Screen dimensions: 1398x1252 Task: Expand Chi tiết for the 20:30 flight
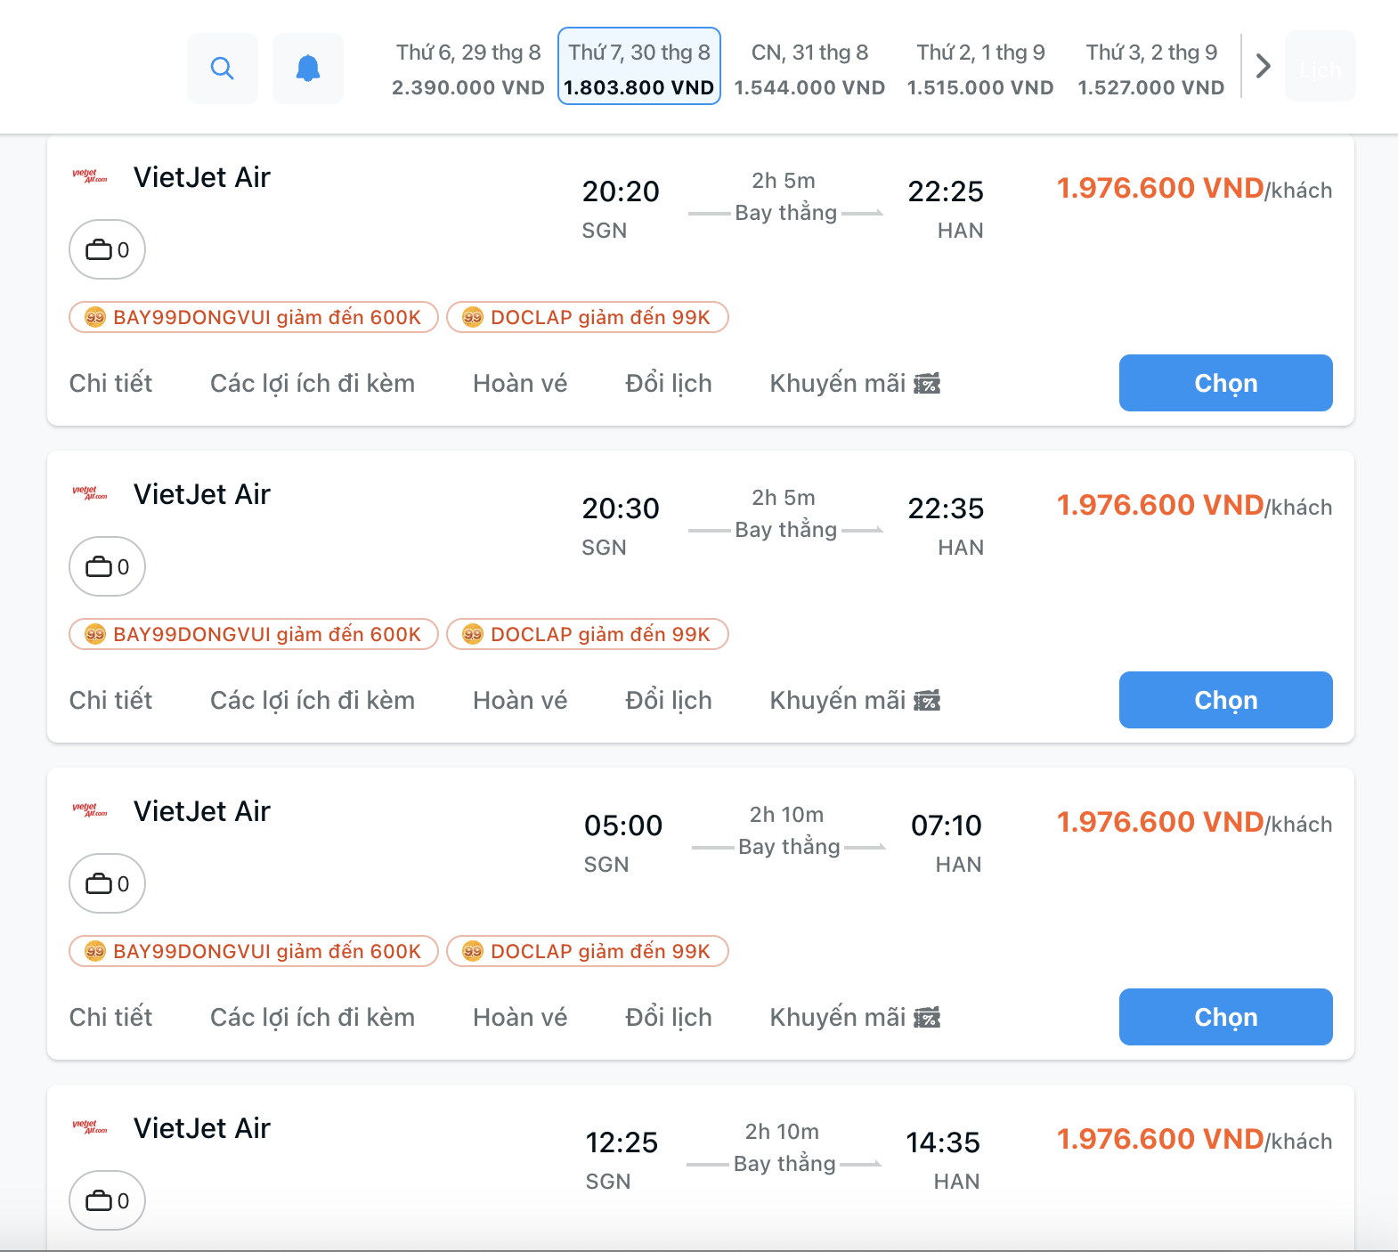point(110,700)
